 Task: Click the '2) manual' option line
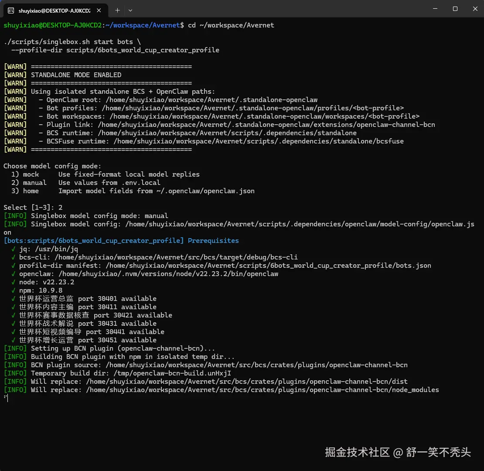point(86,183)
